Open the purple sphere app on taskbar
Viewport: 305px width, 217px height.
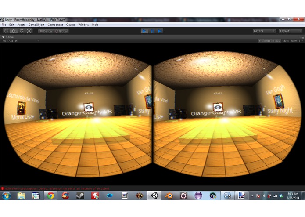click(198, 195)
